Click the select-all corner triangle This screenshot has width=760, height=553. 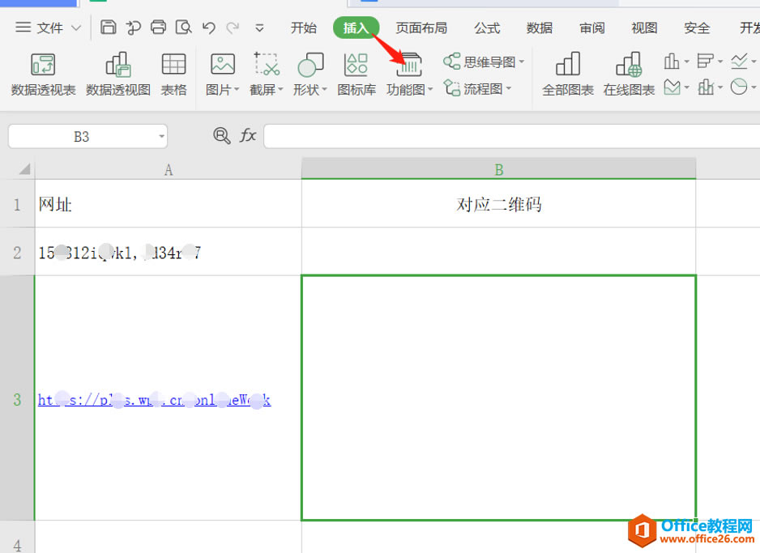(25, 168)
